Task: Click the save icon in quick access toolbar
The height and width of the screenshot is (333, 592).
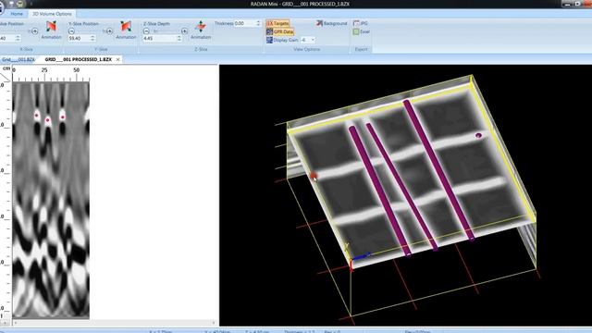Action: 12,4
